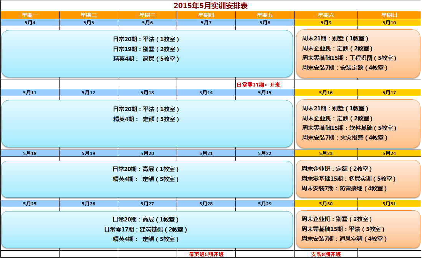Click the 周末安装7期：通风空调 entry
The width and height of the screenshot is (422, 258).
coord(344,238)
